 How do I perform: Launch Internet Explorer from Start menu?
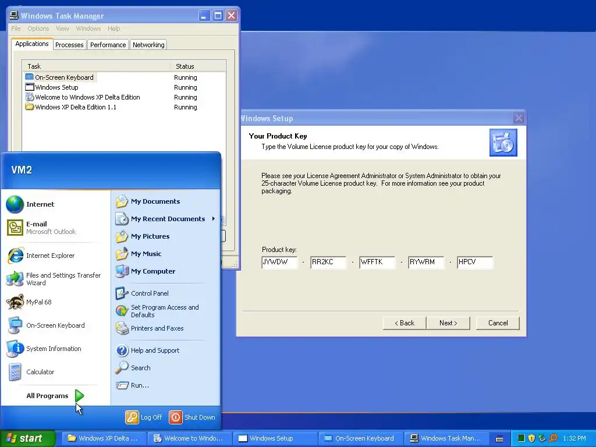tap(41, 256)
